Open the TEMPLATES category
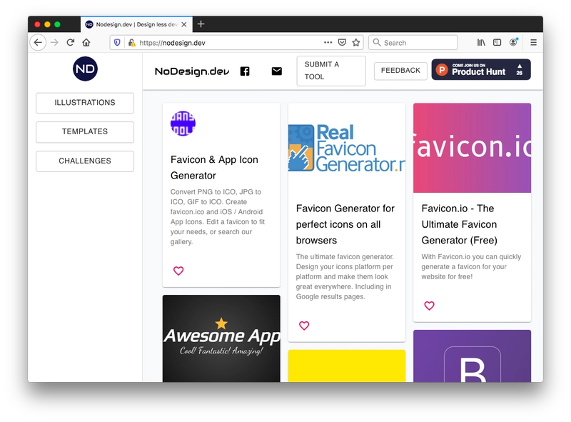Viewport: 571px width, 422px height. (x=85, y=131)
